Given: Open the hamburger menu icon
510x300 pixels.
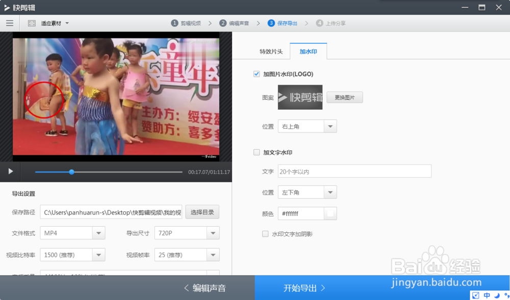Looking at the screenshot, I should (x=10, y=23).
